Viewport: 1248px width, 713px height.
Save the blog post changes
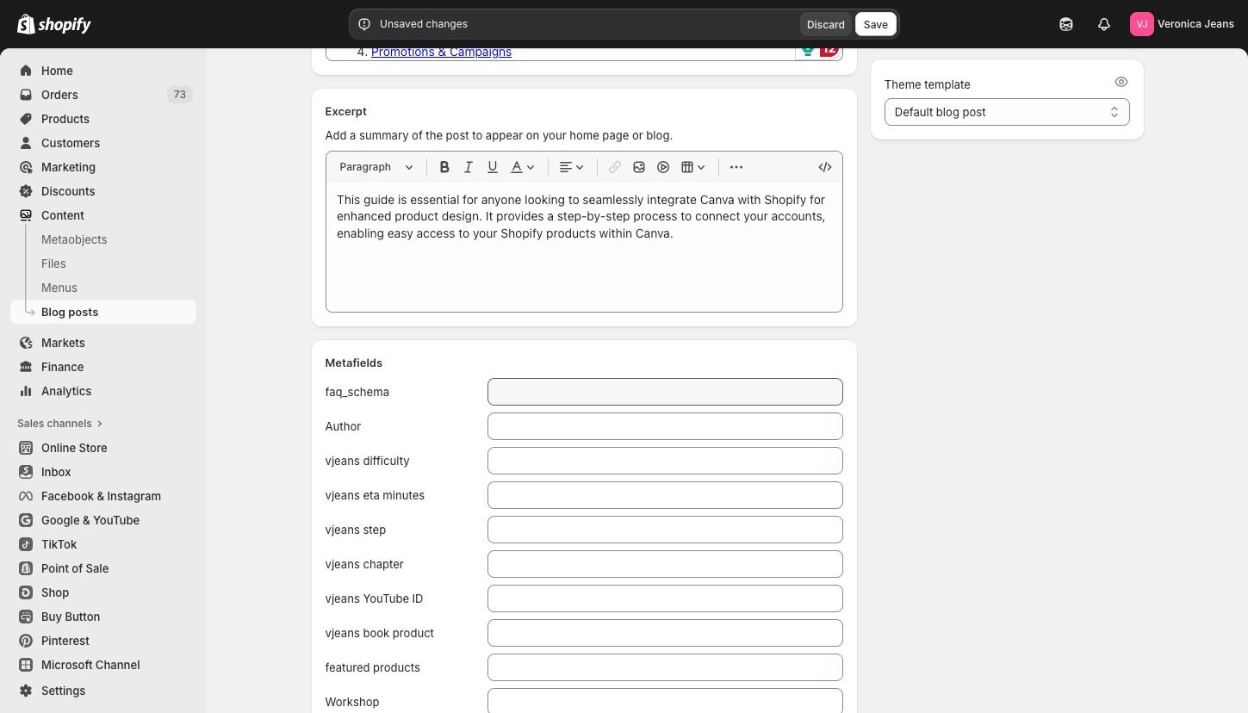click(x=875, y=24)
